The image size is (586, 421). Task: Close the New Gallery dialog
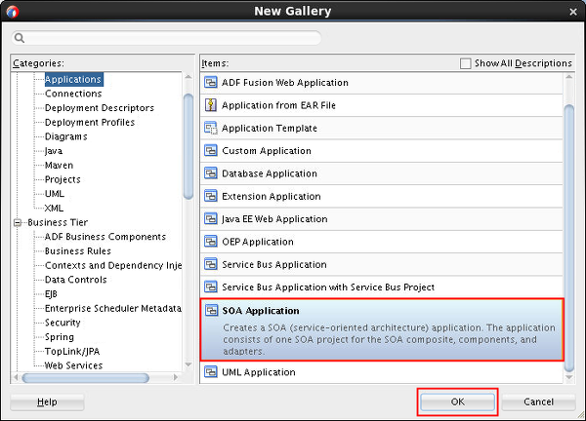[572, 11]
